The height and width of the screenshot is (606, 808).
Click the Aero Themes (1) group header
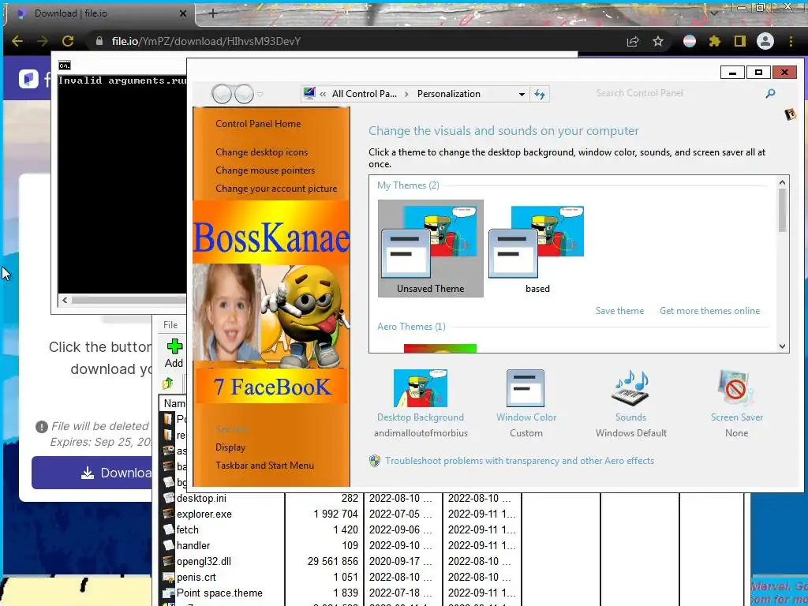411,327
